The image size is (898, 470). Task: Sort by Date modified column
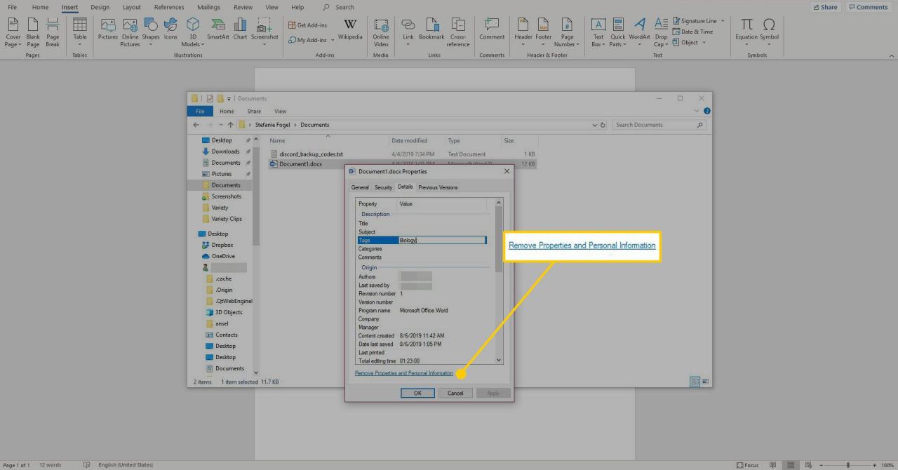click(409, 141)
